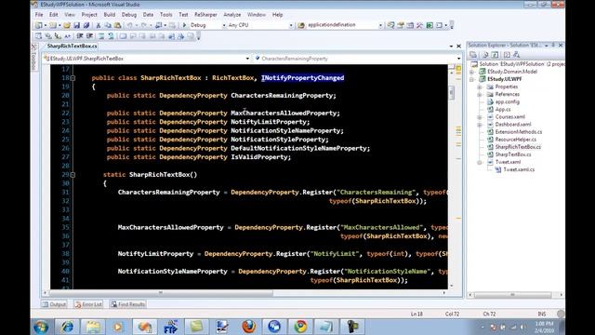
Task: Open the Analyze menu
Action: 232,15
